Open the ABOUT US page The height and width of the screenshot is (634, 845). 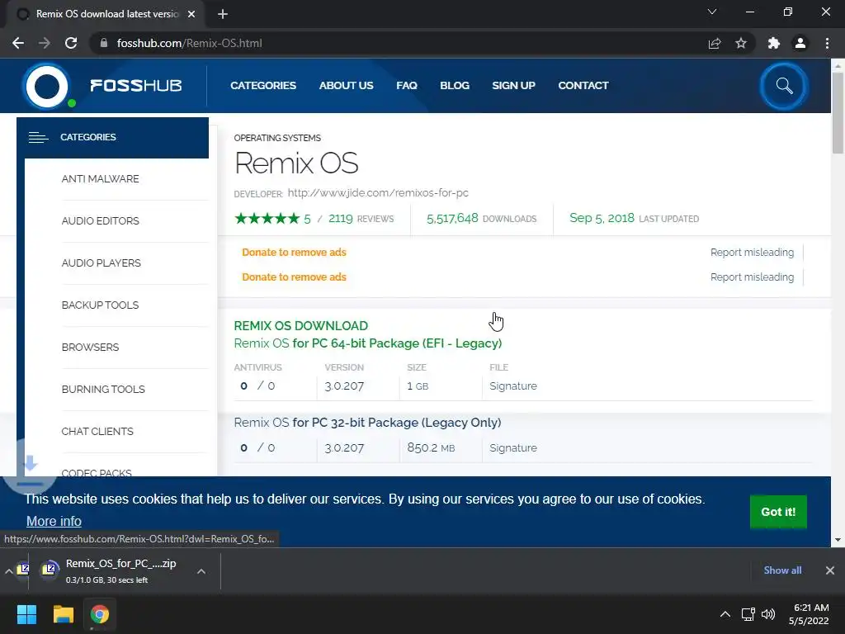(x=346, y=86)
